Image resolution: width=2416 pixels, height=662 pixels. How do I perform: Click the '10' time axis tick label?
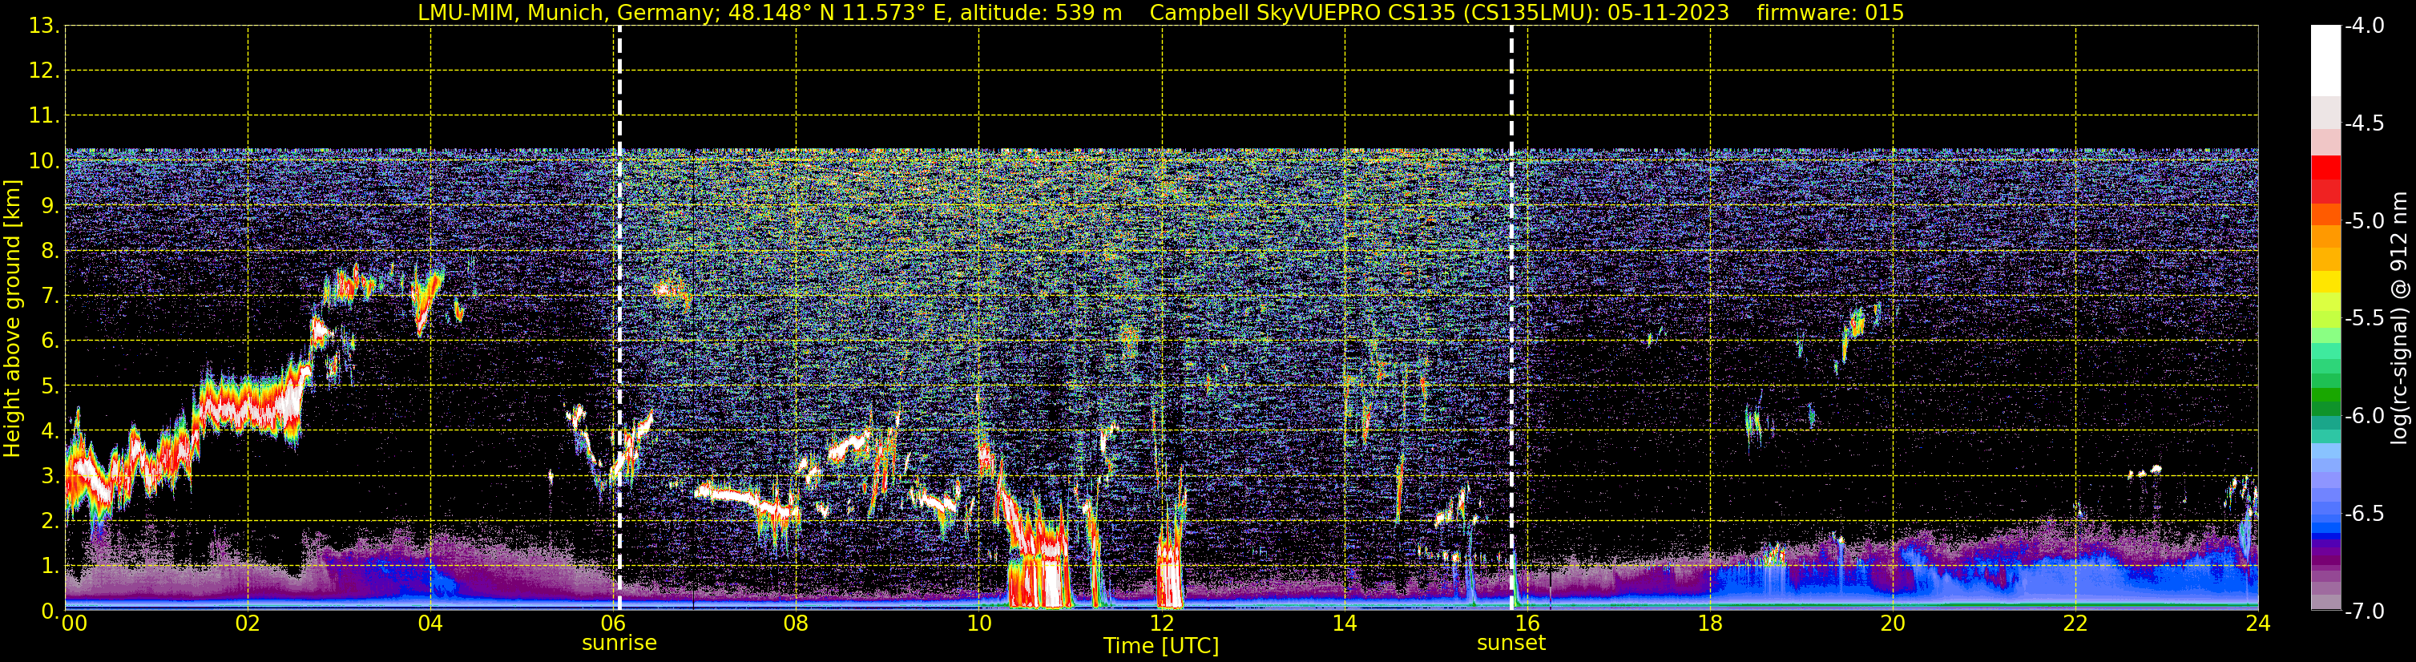979,623
